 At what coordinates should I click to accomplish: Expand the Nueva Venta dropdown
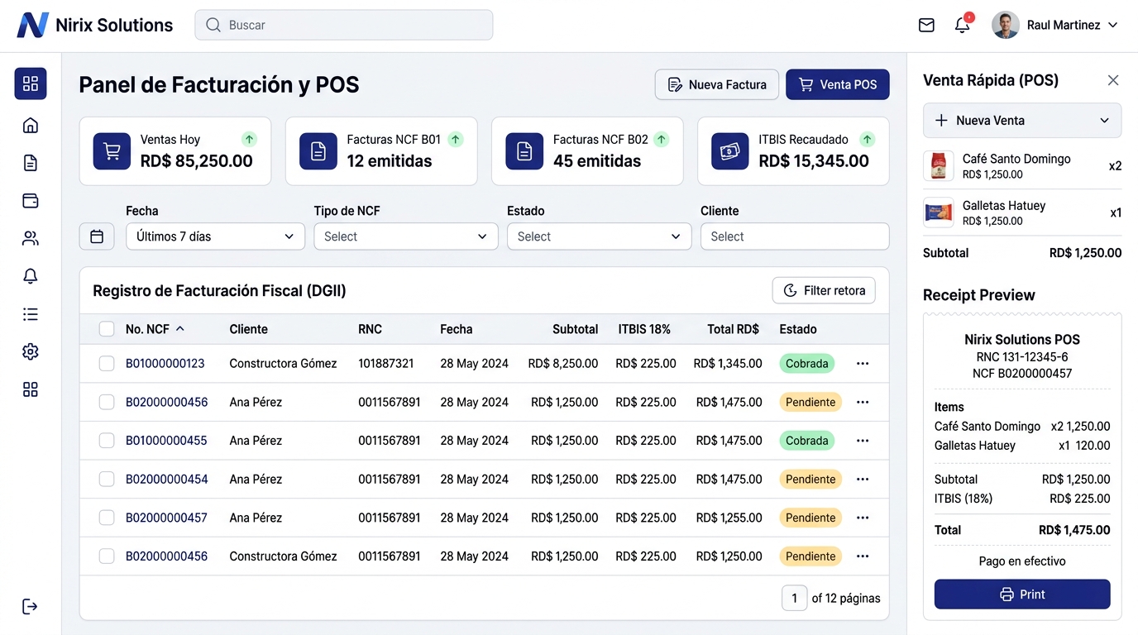pyautogui.click(x=1022, y=121)
